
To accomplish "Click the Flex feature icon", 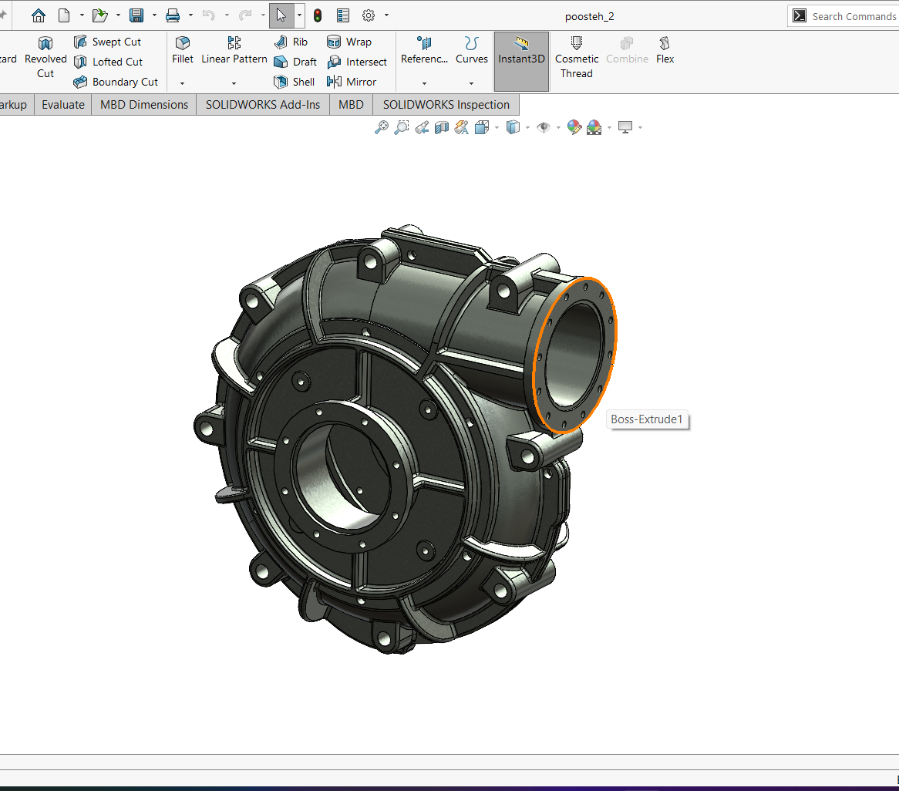I will [x=665, y=44].
